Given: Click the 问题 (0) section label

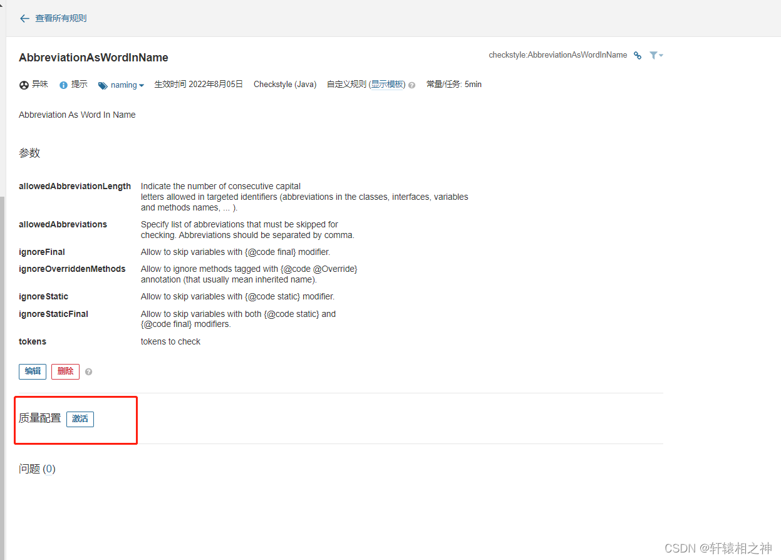Looking at the screenshot, I should click(37, 469).
